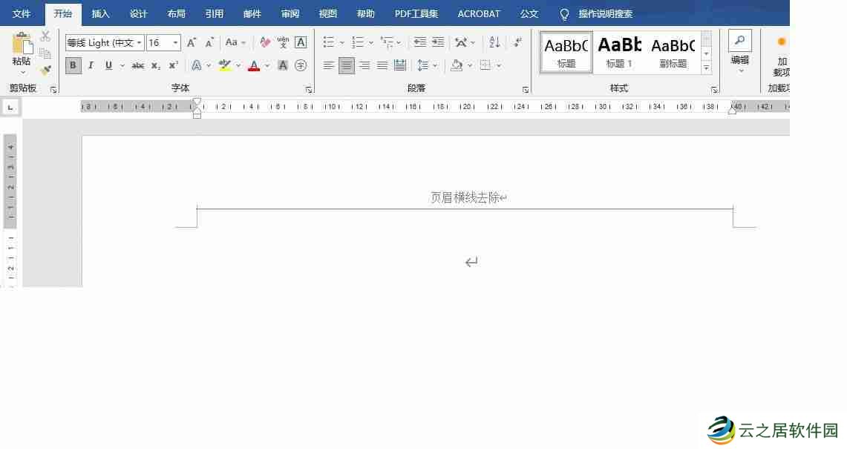
Task: Click the subscript icon
Action: [155, 65]
